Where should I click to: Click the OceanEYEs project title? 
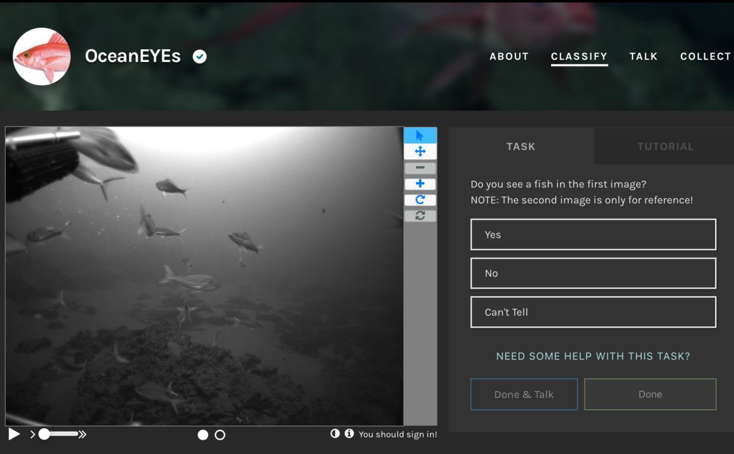click(133, 56)
